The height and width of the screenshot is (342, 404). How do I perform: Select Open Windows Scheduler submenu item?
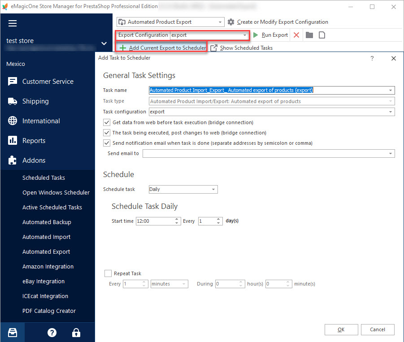pyautogui.click(x=56, y=192)
